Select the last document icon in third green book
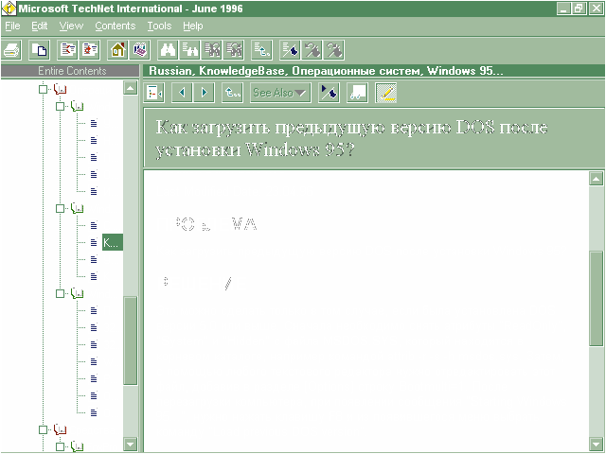 coord(94,412)
